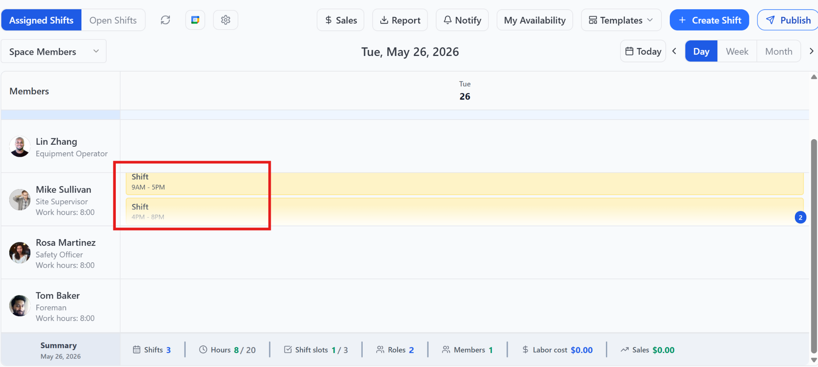The height and width of the screenshot is (367, 818).
Task: Click Create Shift button
Action: [x=709, y=20]
